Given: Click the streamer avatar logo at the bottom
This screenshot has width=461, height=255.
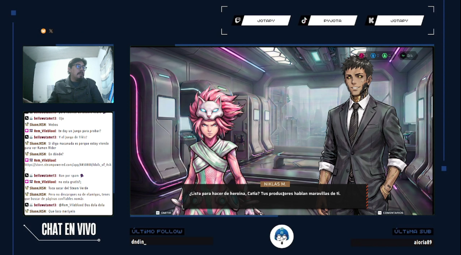Looking at the screenshot, I should (282, 236).
